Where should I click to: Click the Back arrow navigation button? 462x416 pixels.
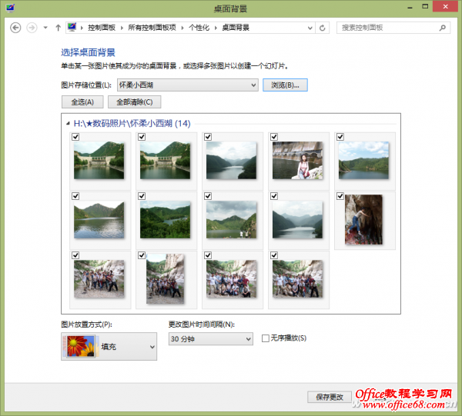tap(15, 28)
